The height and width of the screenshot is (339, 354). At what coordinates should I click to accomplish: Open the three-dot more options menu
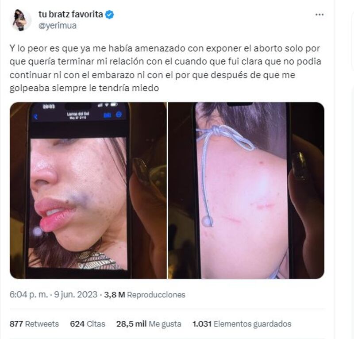(319, 15)
